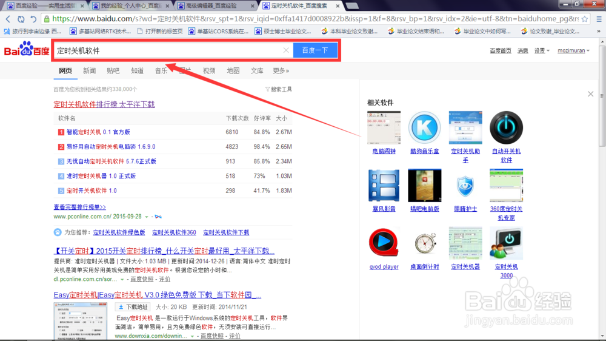Expand 更多 search categories
The image size is (606, 341).
pos(281,71)
